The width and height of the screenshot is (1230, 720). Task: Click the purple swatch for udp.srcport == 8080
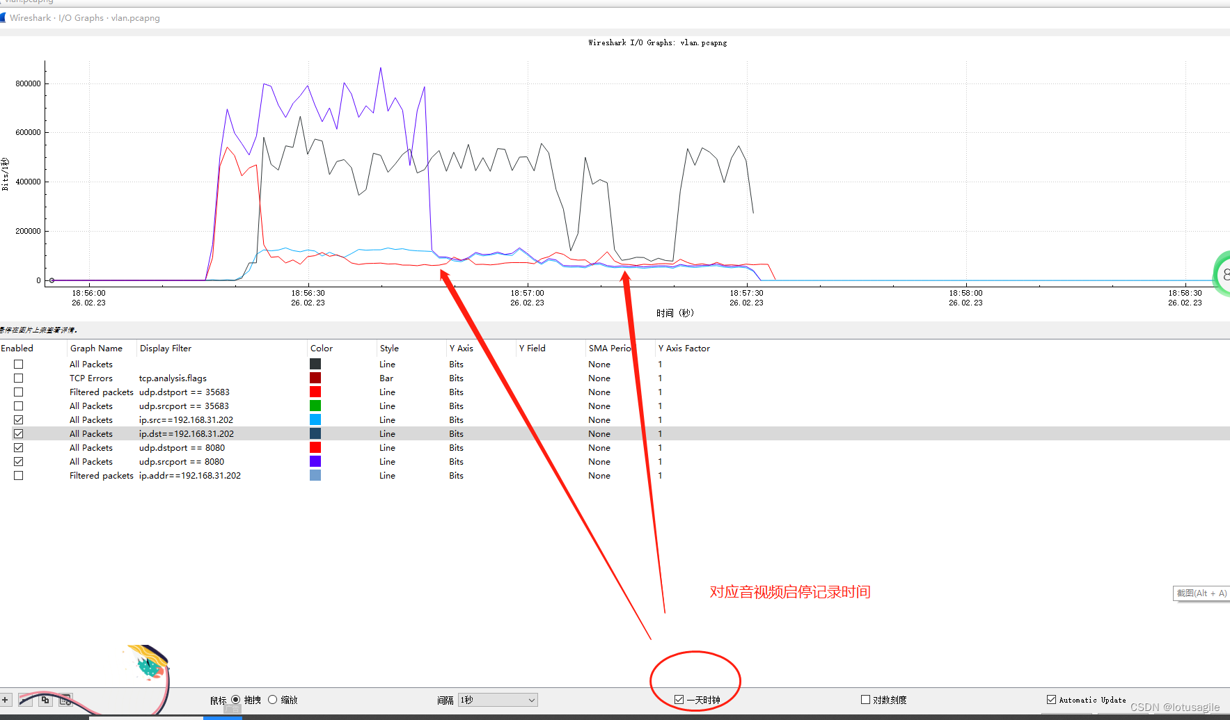(x=315, y=461)
